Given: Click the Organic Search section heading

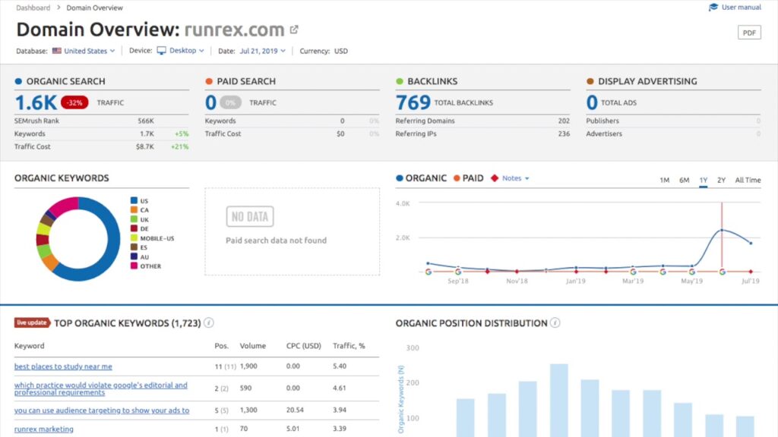Looking at the screenshot, I should click(x=65, y=81).
